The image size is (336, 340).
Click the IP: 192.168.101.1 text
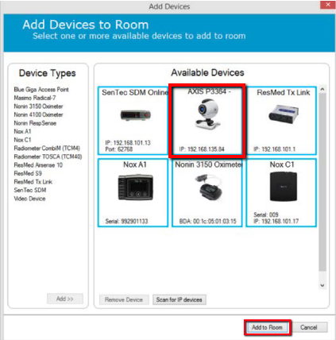coord(275,149)
